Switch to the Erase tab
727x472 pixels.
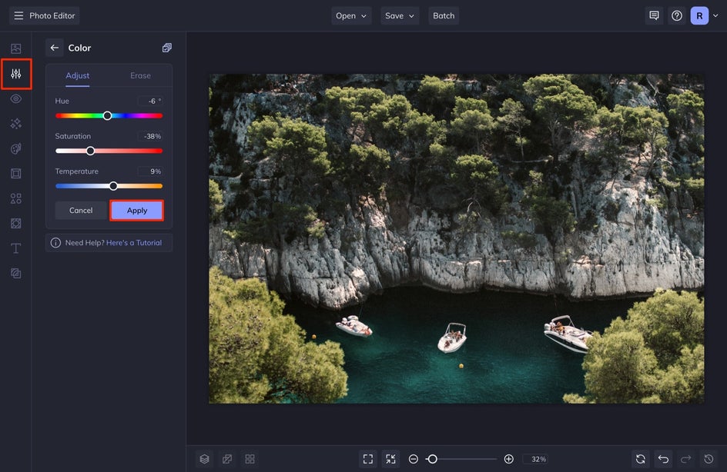coord(140,75)
